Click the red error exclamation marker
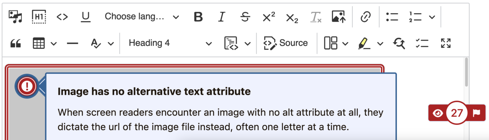489x140 pixels. tap(26, 86)
